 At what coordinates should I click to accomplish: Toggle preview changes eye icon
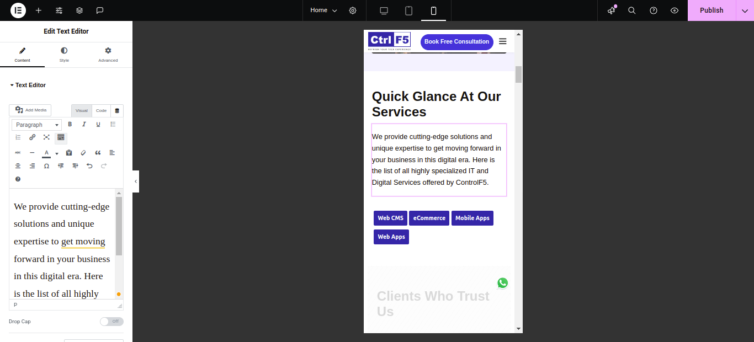pyautogui.click(x=675, y=10)
